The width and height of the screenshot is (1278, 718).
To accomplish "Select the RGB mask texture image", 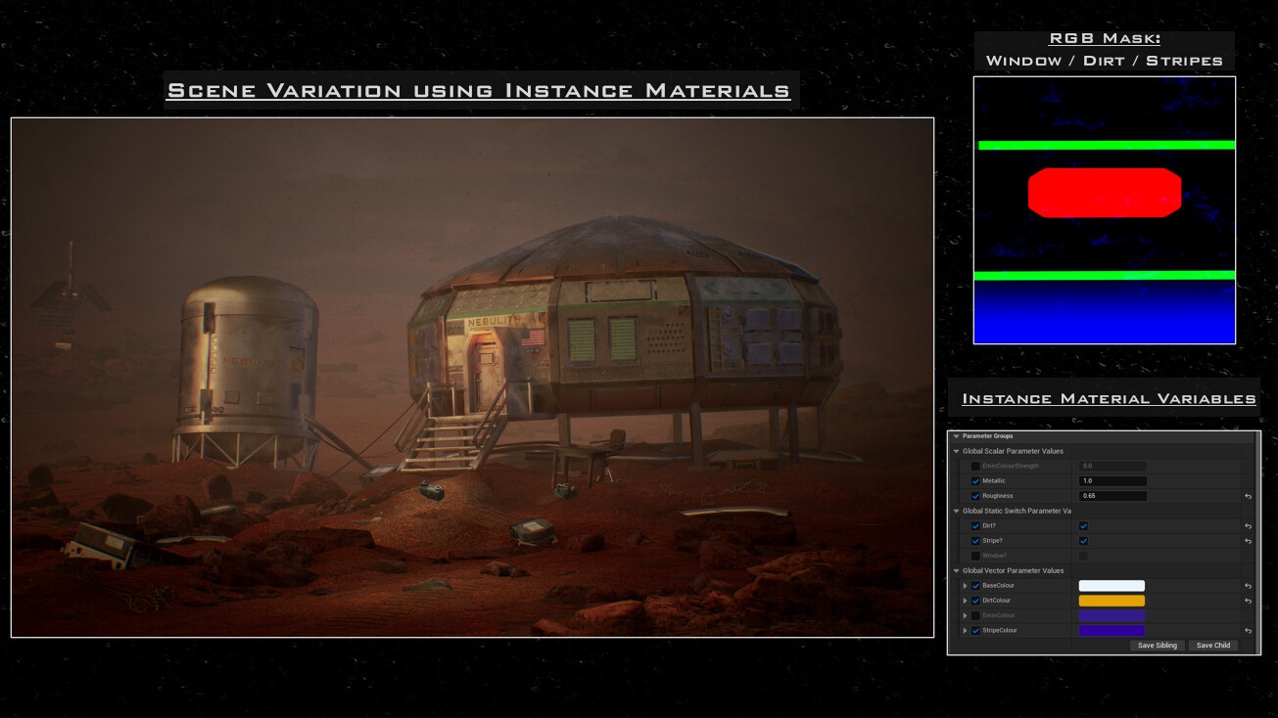I will pos(1105,210).
